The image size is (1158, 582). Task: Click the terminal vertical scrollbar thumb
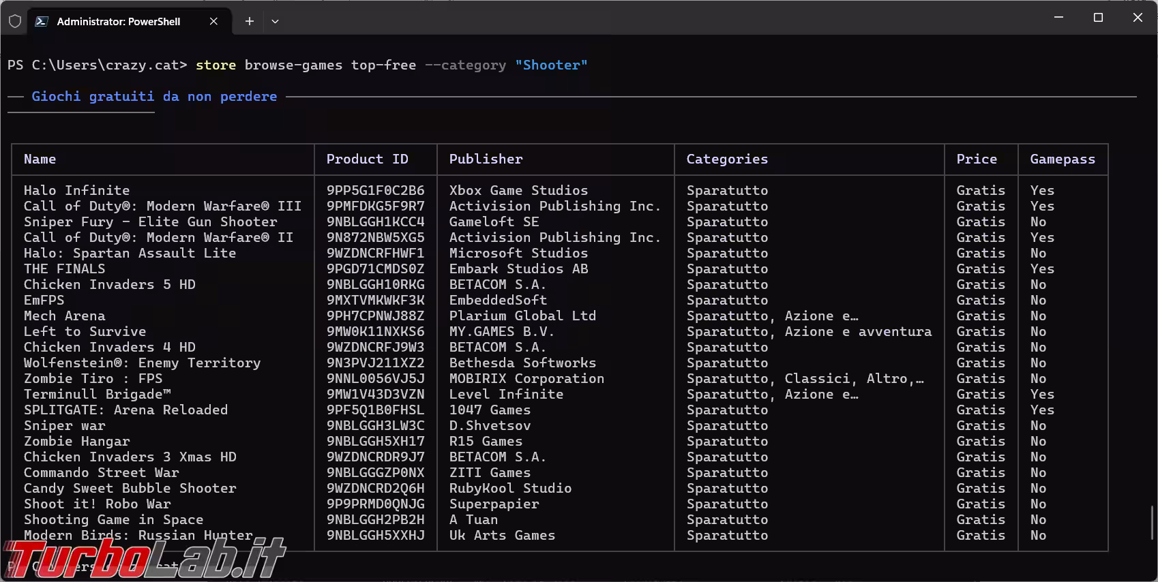click(1151, 523)
